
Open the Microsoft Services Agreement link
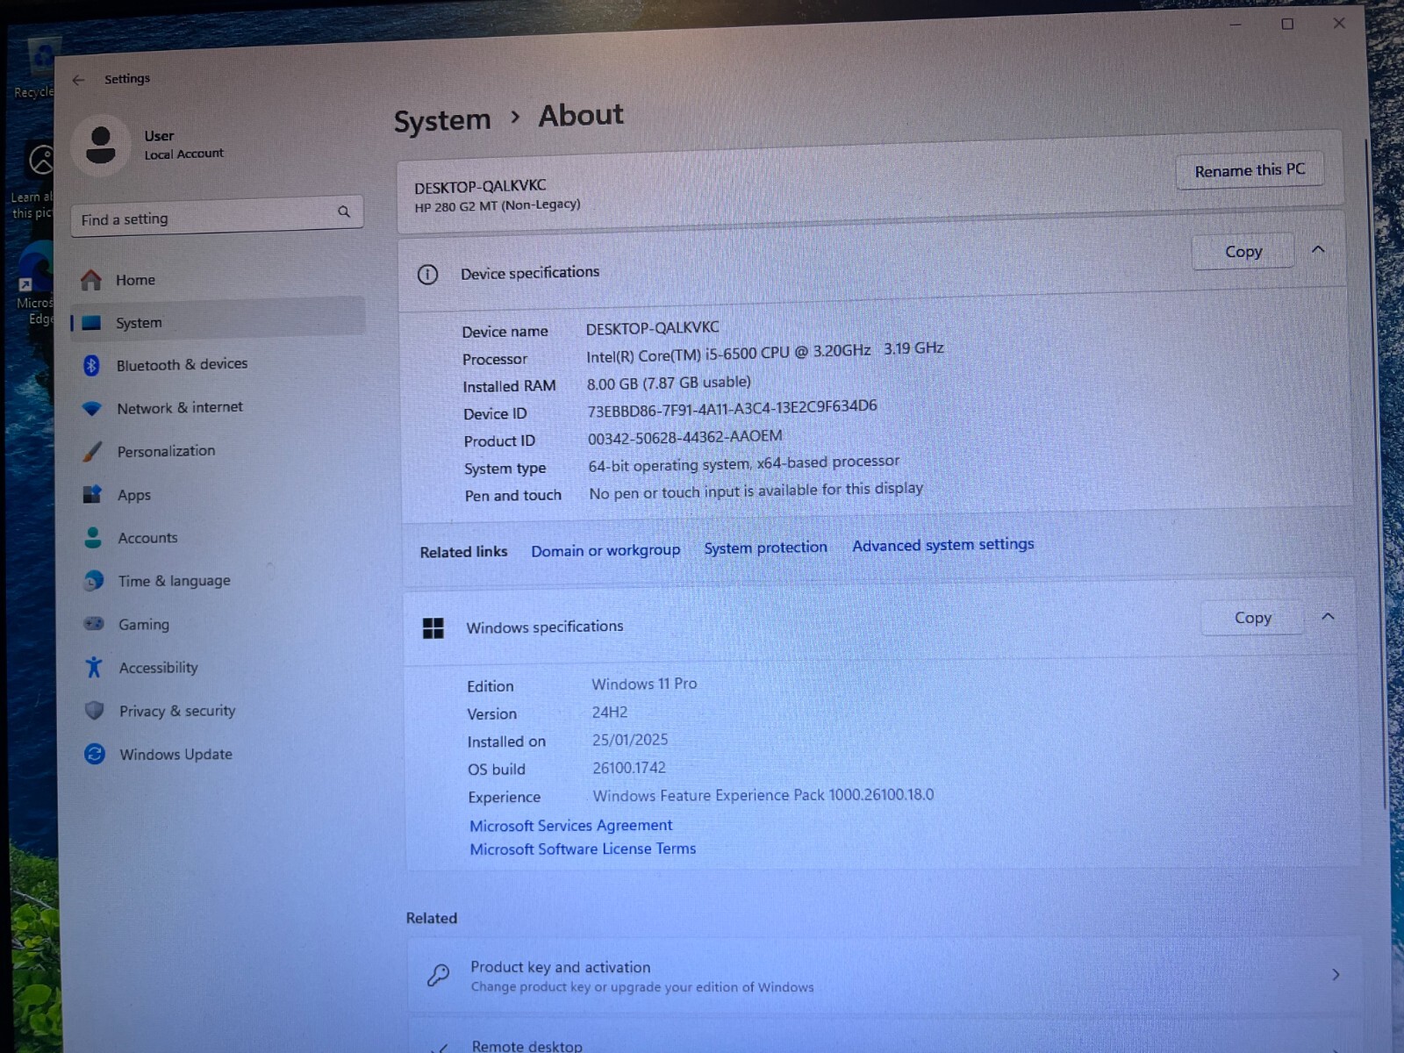[570, 826]
